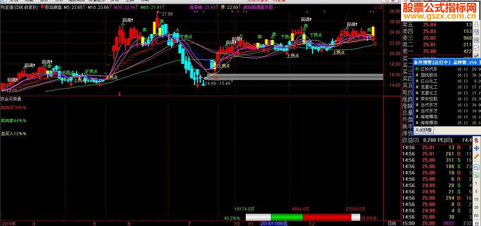Select the blue four-arrow move tool
Viewport: 481px width, 226px height.
tap(476, 148)
